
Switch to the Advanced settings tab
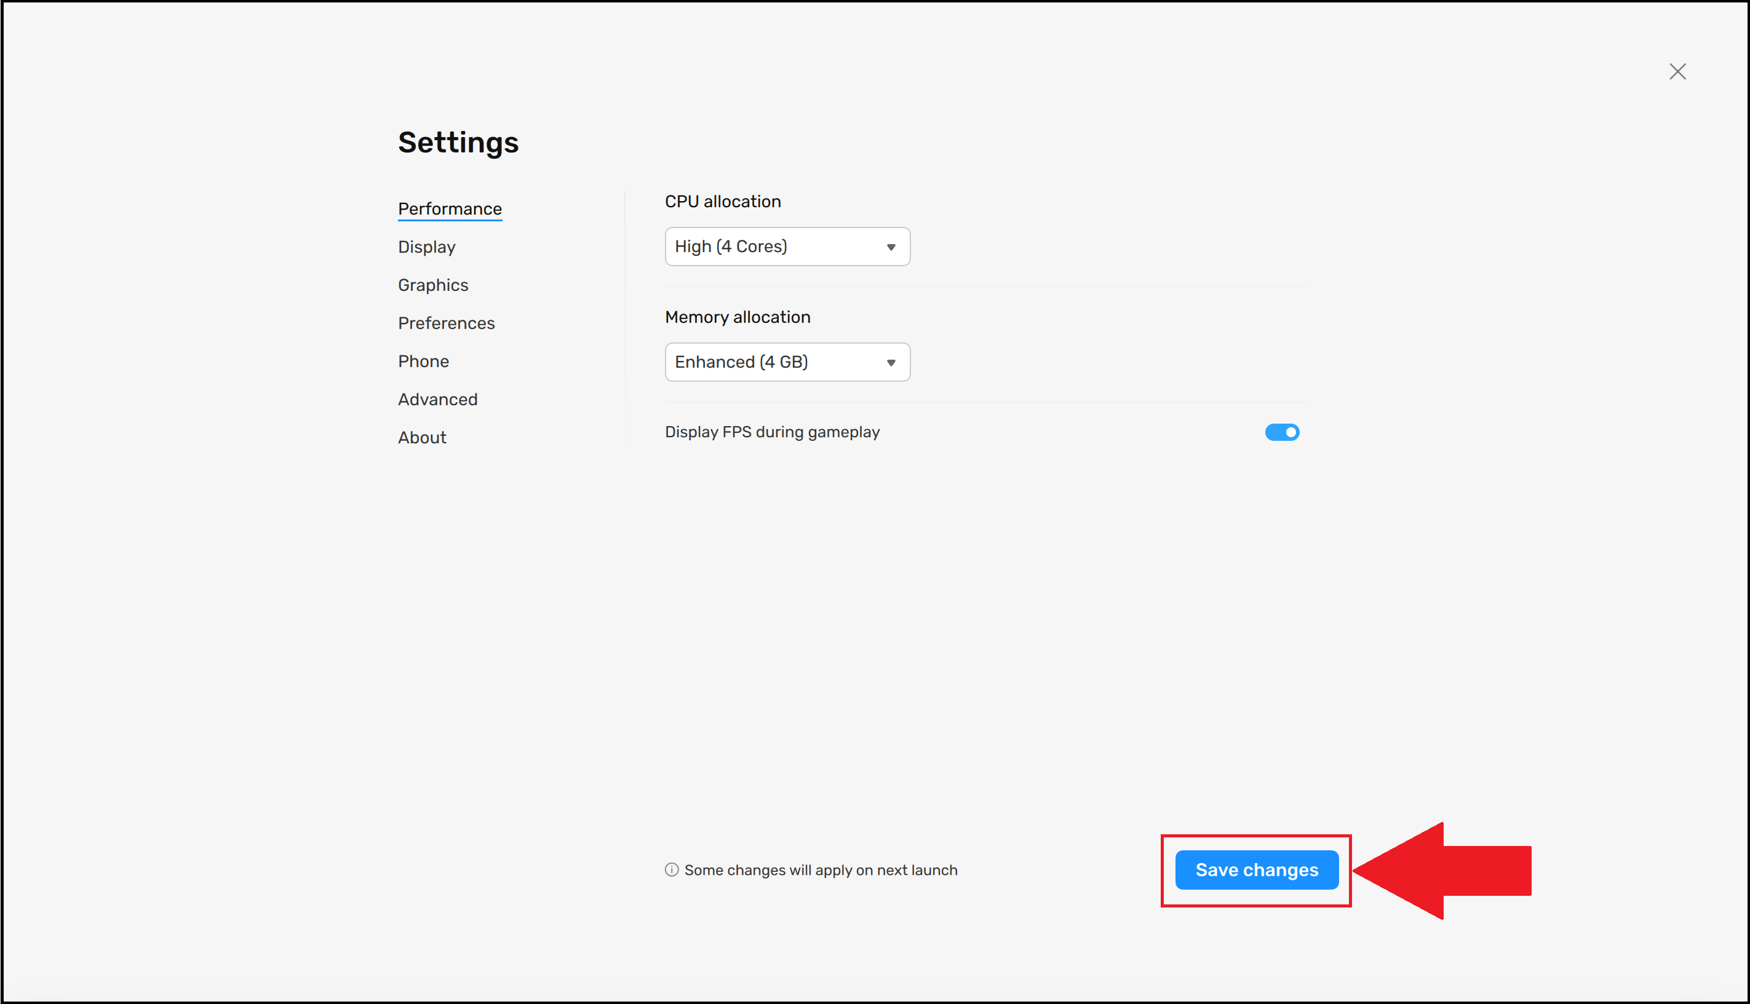[x=437, y=399]
